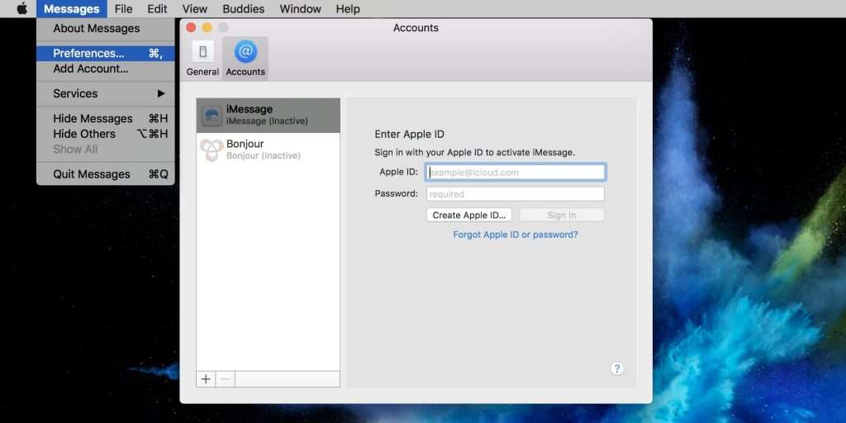Open the View menu
Viewport: 846px width, 423px height.
(195, 8)
